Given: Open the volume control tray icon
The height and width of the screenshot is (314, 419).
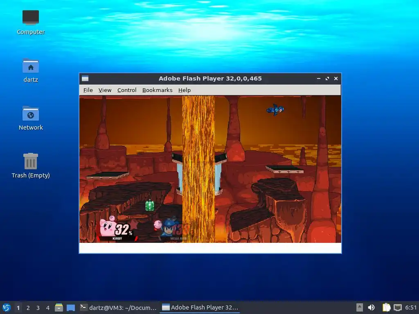Looking at the screenshot, I should 371,307.
